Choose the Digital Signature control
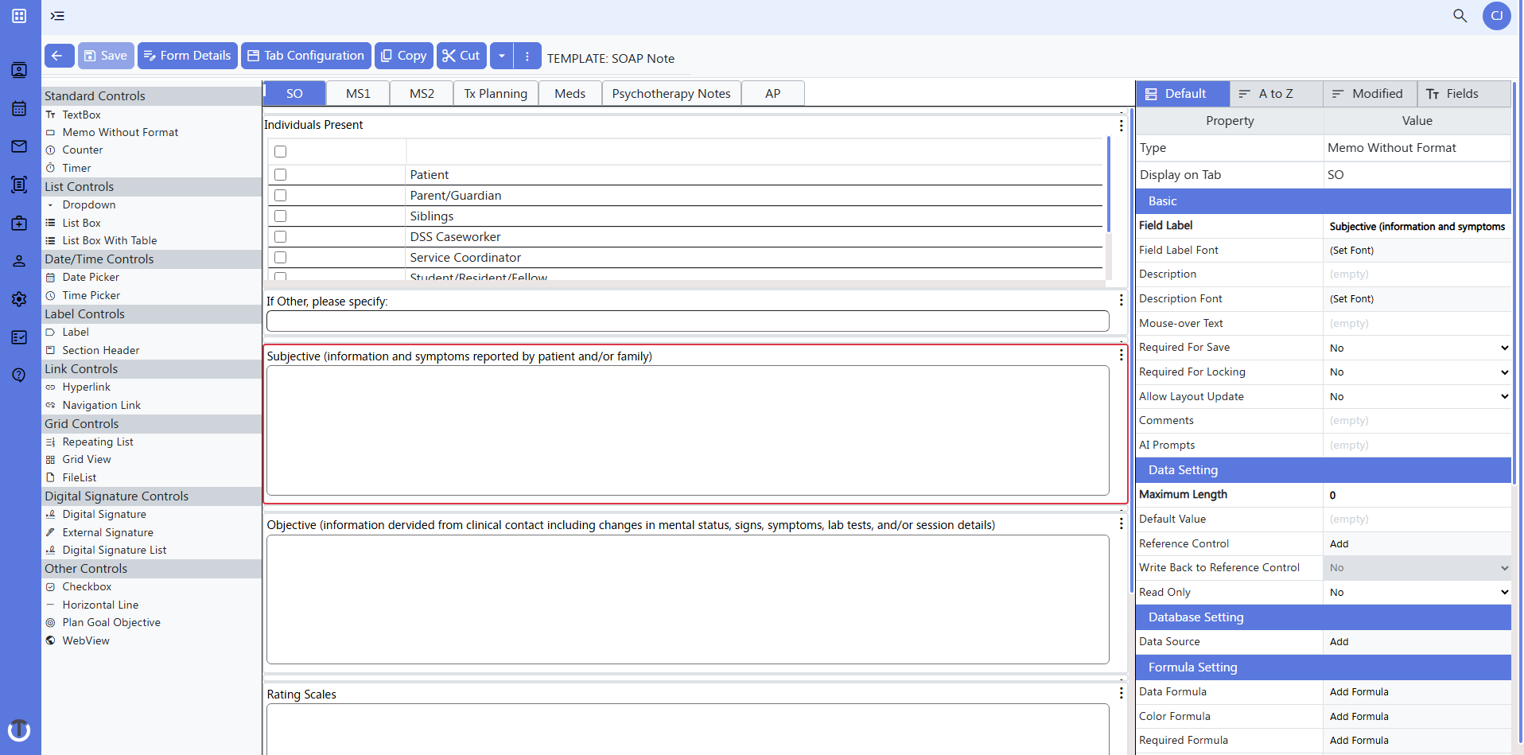 [104, 514]
